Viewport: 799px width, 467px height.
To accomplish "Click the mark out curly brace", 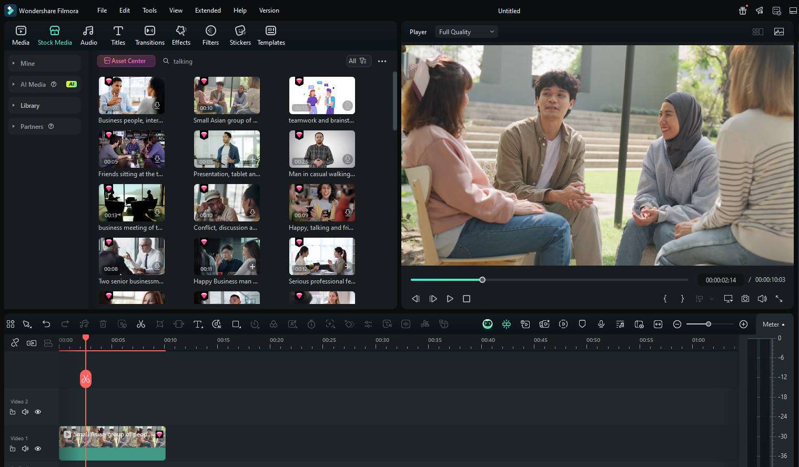I will click(x=682, y=298).
